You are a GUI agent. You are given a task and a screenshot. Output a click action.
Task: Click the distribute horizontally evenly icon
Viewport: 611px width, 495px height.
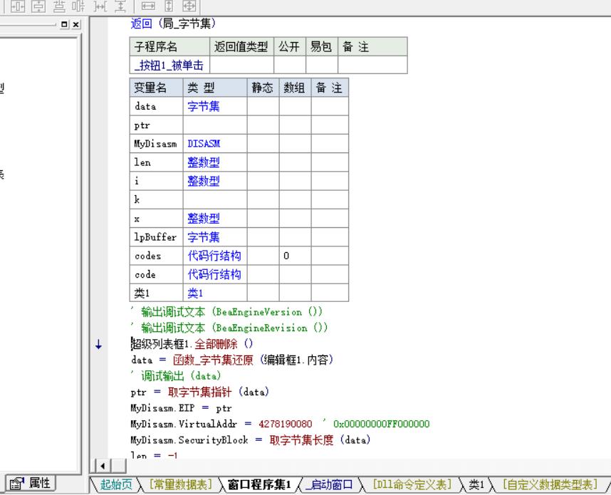(59, 6)
